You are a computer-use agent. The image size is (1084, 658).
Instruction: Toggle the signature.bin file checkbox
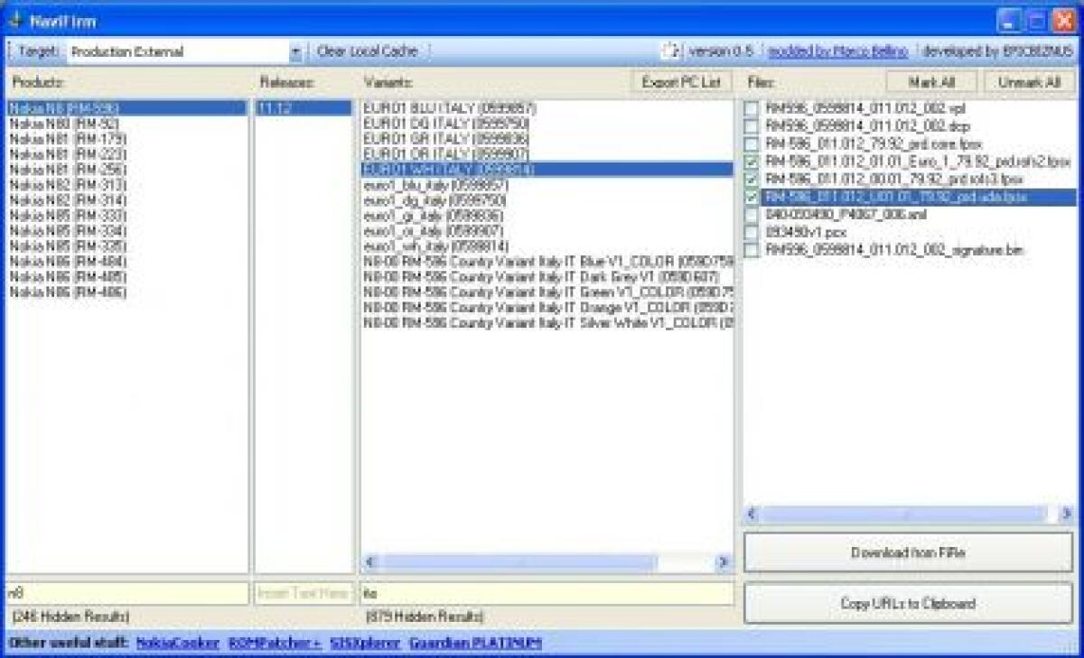pyautogui.click(x=751, y=249)
